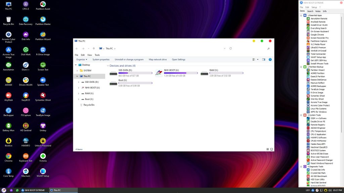The image size is (344, 193).
Task: Launch the Victoria desktop shortcut
Action: 43,157
